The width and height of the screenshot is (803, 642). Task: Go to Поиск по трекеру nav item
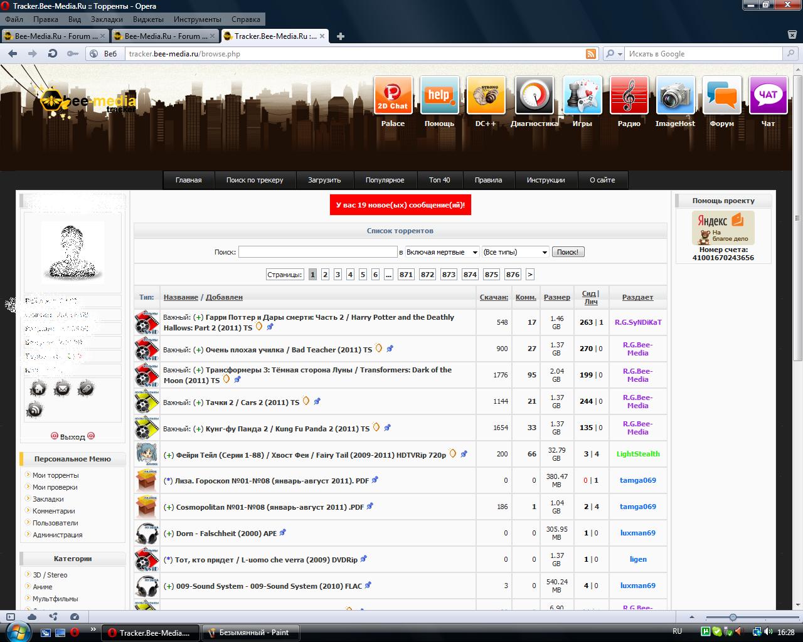point(255,180)
